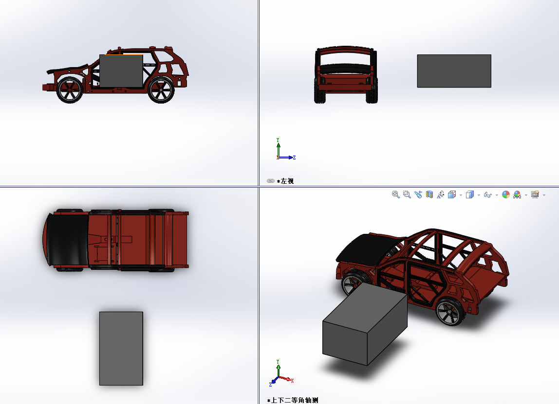Click the Previous View icon
This screenshot has height=404, width=559.
[x=418, y=194]
